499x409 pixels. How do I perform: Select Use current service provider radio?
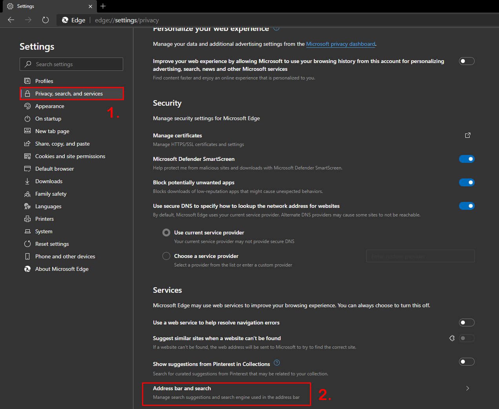tap(166, 232)
